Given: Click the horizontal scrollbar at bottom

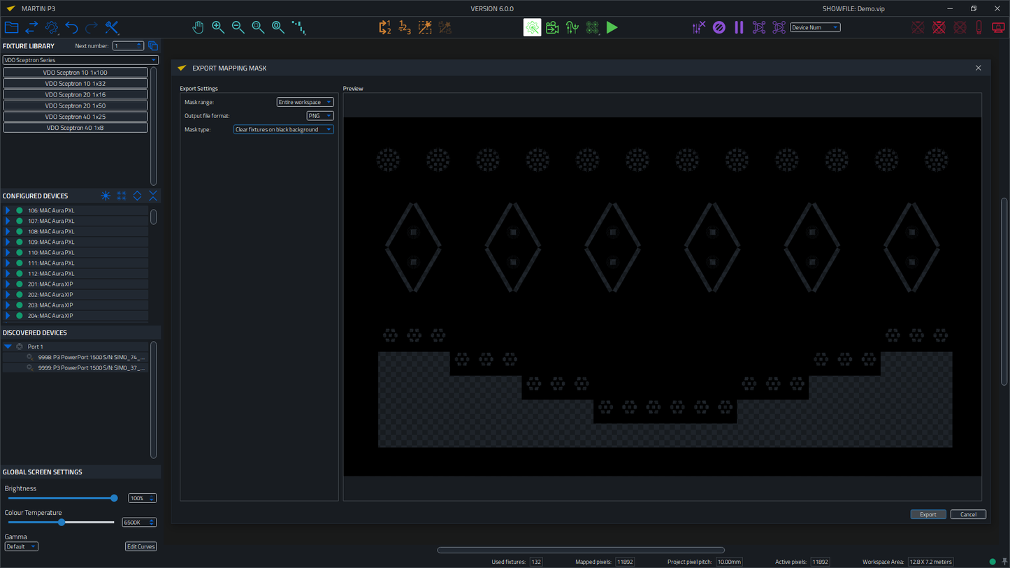Looking at the screenshot, I should coord(581,550).
